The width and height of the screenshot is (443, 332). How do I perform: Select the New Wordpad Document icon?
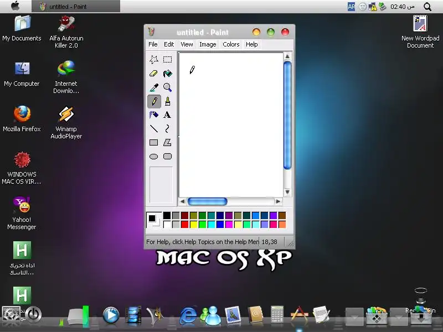point(420,32)
